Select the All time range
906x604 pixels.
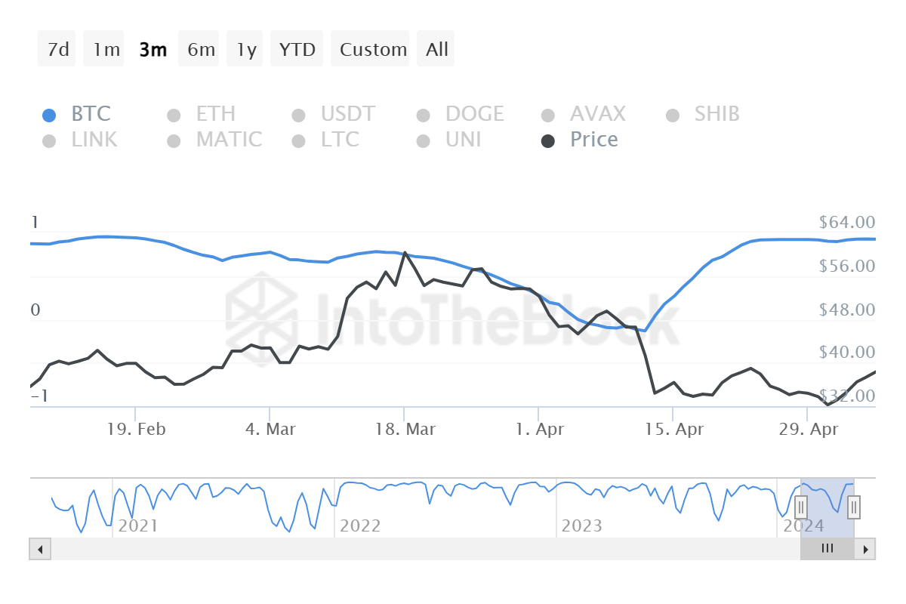tap(436, 48)
